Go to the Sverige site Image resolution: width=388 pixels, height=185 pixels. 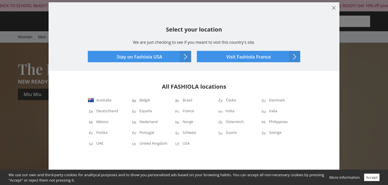pyautogui.click(x=275, y=133)
